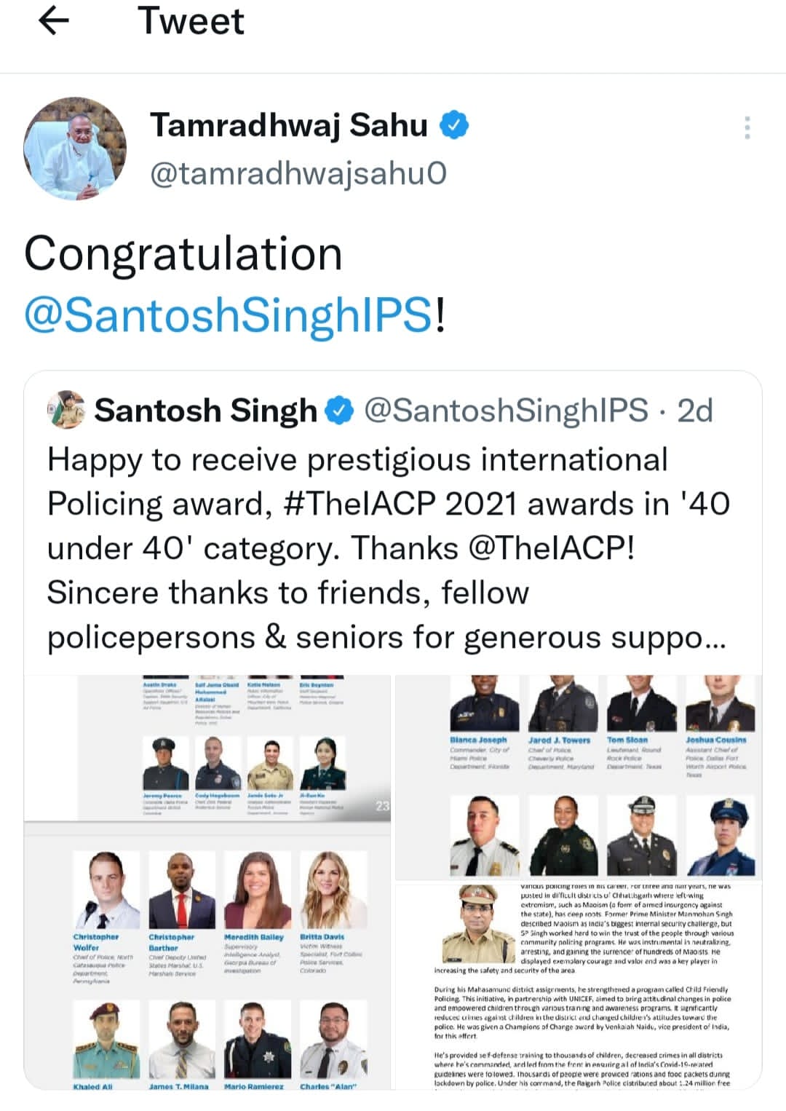Tap the Santosh Singh name in quoted tweet

pos(205,411)
